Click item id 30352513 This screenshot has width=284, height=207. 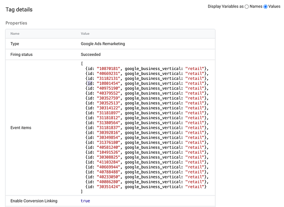point(109,103)
